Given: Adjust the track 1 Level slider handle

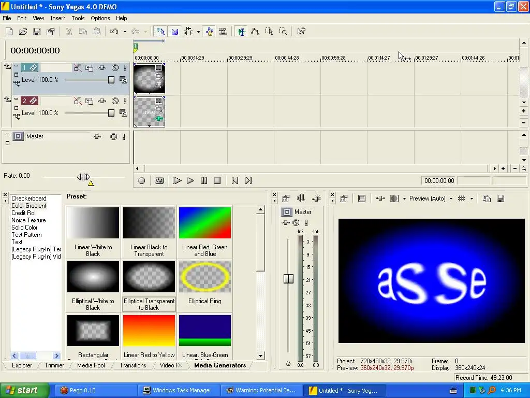Looking at the screenshot, I should click(x=111, y=80).
